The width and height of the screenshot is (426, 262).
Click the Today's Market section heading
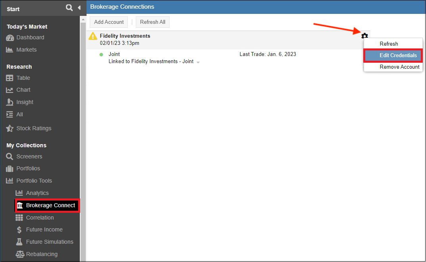tap(27, 27)
